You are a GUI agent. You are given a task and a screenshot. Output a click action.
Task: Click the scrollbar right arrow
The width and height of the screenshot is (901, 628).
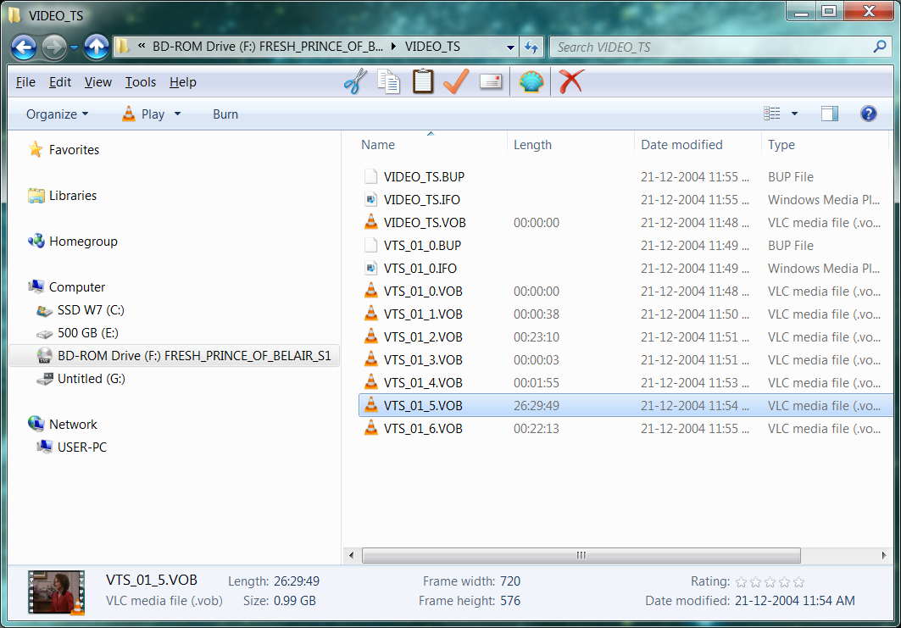[884, 555]
